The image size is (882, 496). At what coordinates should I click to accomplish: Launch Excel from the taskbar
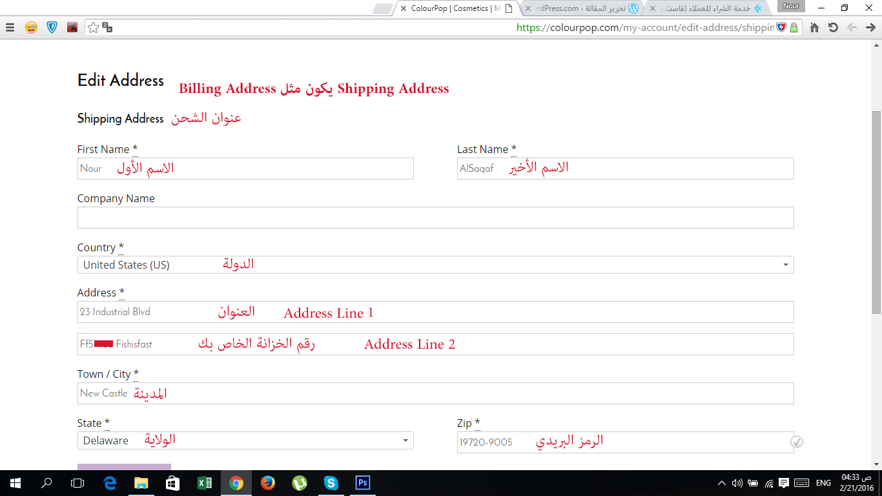coord(205,482)
